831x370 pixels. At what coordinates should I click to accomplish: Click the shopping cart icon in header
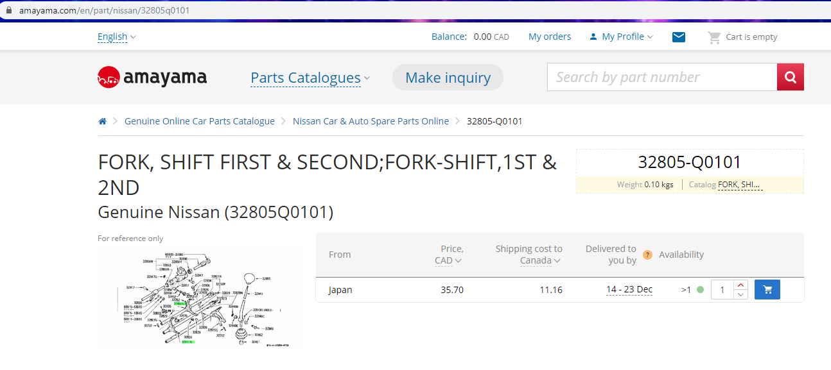coord(714,37)
